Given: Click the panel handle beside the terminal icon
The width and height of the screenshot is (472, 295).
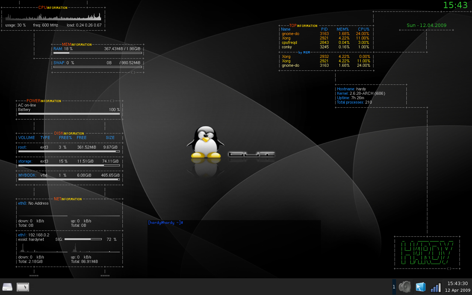Looking at the screenshot, I should [x=32, y=287].
